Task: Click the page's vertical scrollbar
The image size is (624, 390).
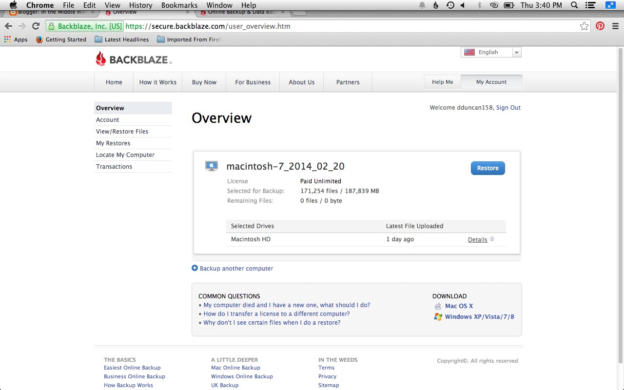Action: point(621,205)
